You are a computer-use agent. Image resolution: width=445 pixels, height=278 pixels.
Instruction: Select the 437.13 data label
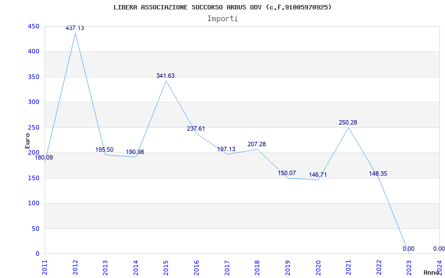(x=75, y=28)
